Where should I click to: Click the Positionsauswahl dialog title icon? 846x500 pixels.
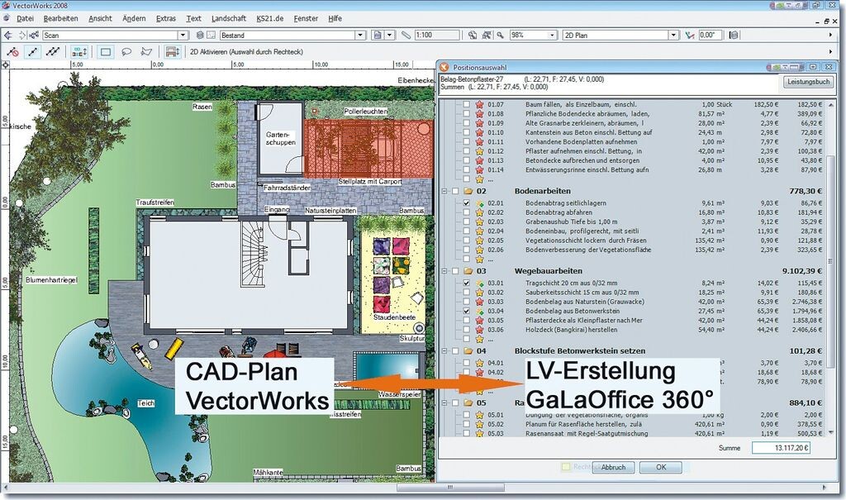pos(444,68)
